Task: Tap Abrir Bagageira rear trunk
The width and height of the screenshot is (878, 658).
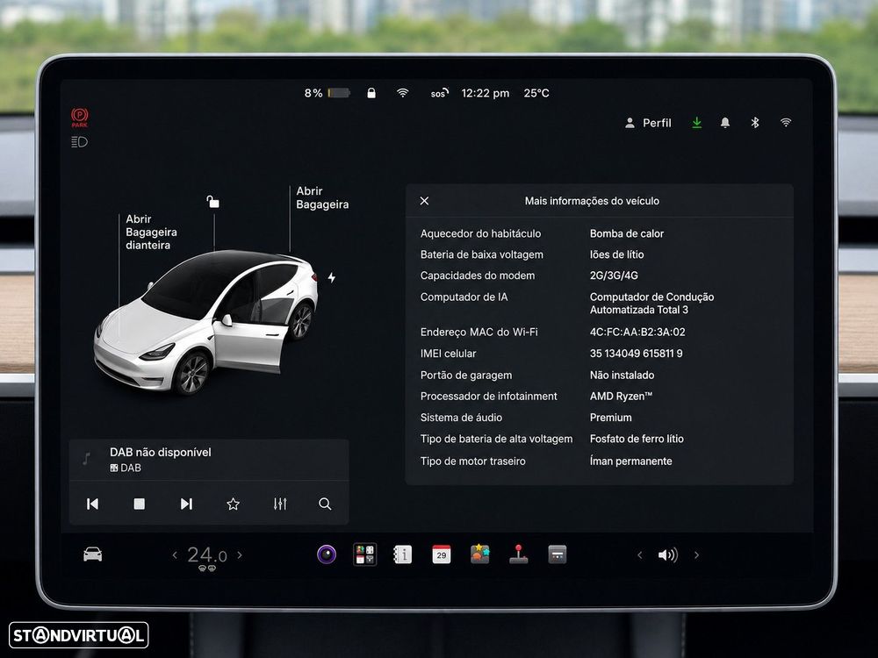Action: [x=322, y=197]
